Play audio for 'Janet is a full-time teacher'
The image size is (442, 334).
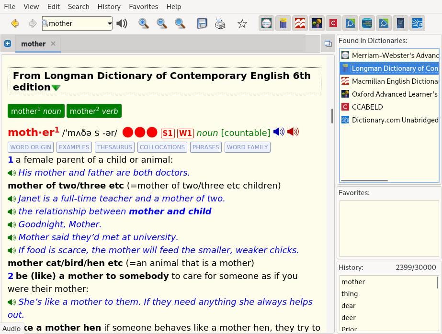12,199
